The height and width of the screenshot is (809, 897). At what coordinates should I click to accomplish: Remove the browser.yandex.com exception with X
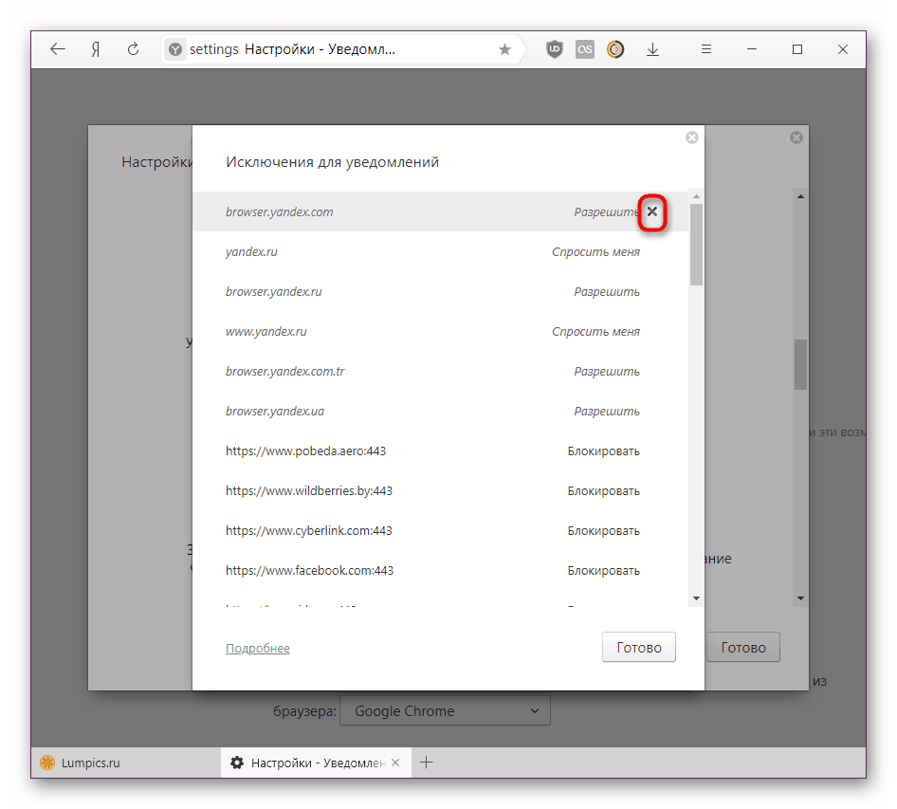click(x=652, y=211)
